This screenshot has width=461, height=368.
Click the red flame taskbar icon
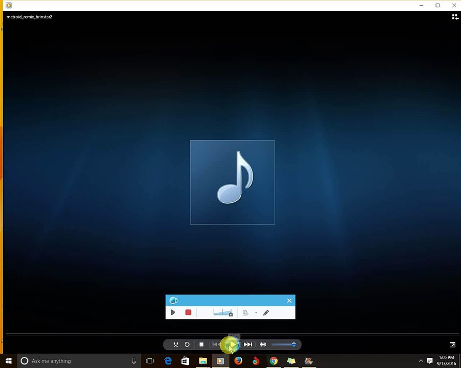pyautogui.click(x=256, y=361)
